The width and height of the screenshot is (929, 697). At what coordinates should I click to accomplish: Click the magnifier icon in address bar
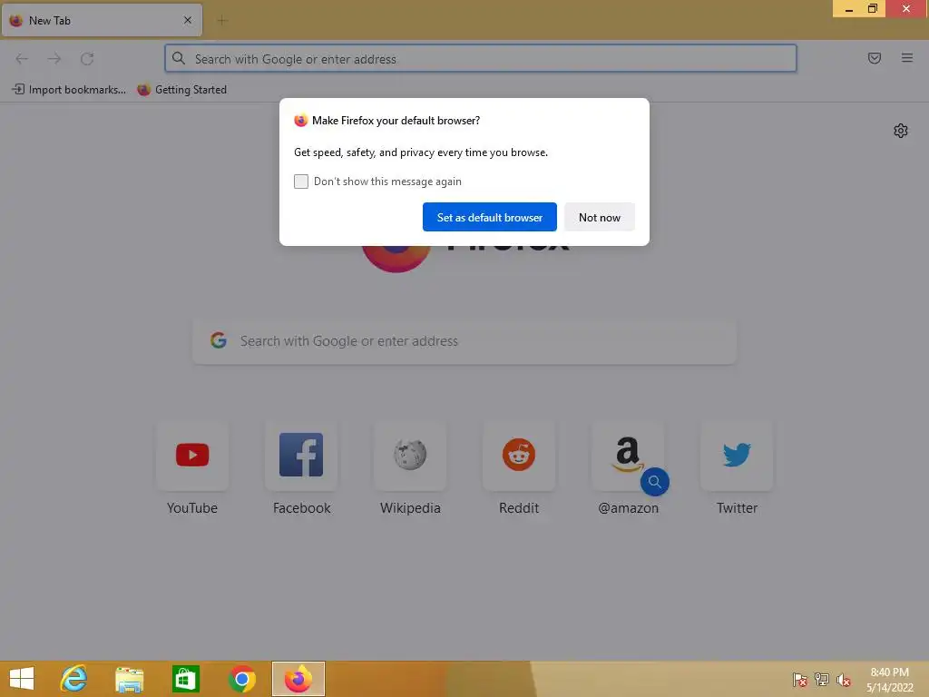tap(179, 58)
